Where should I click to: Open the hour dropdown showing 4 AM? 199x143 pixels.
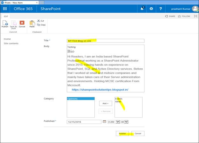114,122
